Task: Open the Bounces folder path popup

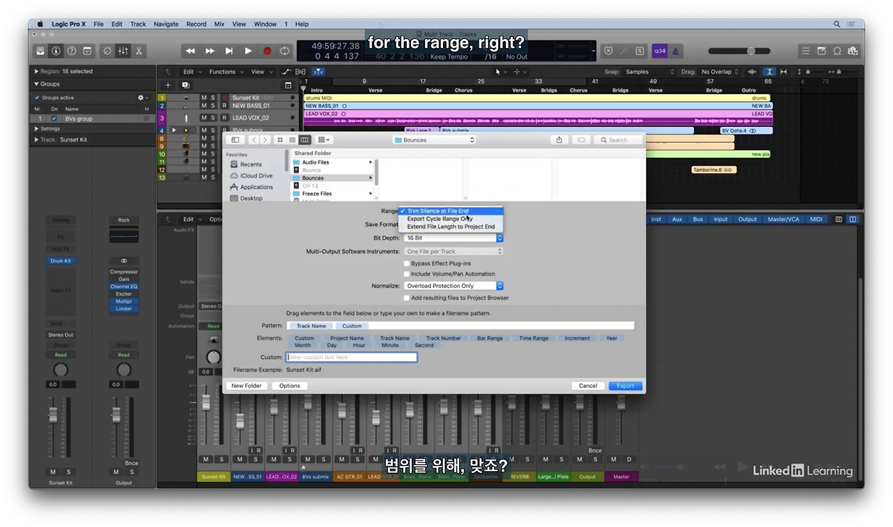Action: click(x=434, y=140)
